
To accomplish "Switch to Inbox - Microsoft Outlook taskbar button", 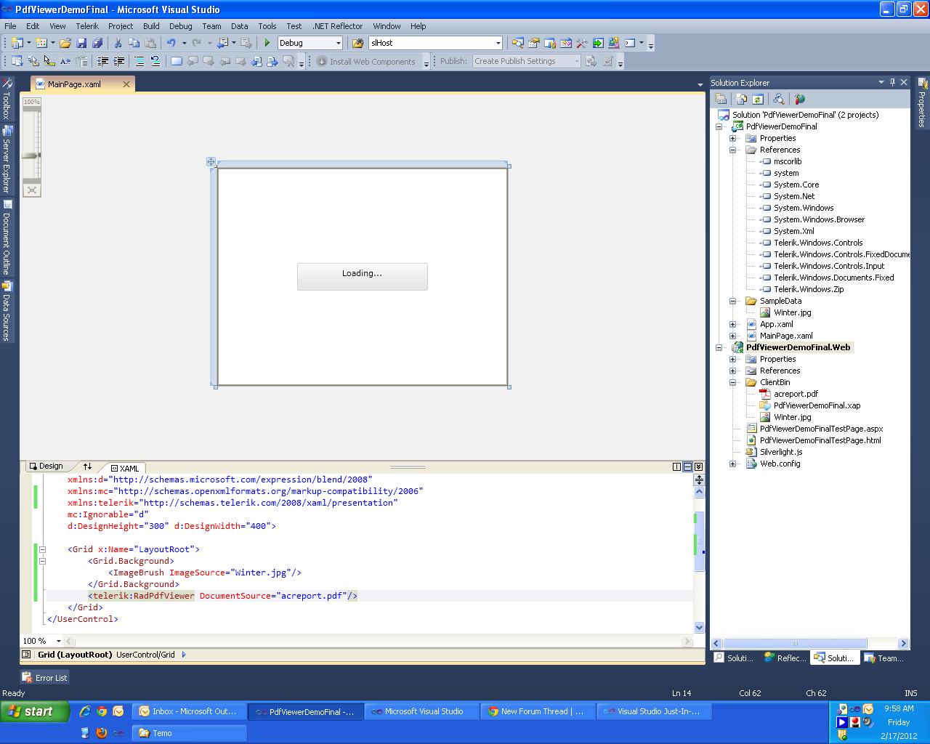I will [x=189, y=712].
